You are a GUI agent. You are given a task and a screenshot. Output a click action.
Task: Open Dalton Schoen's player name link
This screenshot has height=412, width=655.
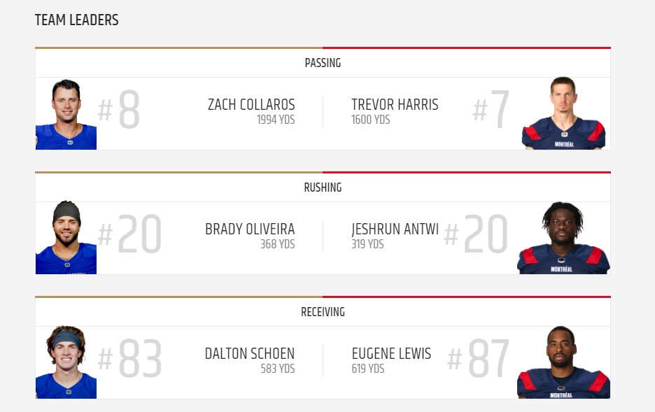coord(250,354)
